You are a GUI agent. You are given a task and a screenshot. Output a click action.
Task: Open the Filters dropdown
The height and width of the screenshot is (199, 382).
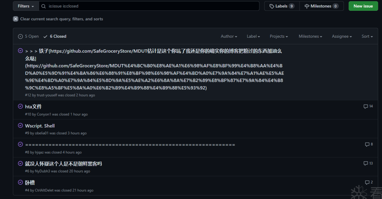point(26,6)
